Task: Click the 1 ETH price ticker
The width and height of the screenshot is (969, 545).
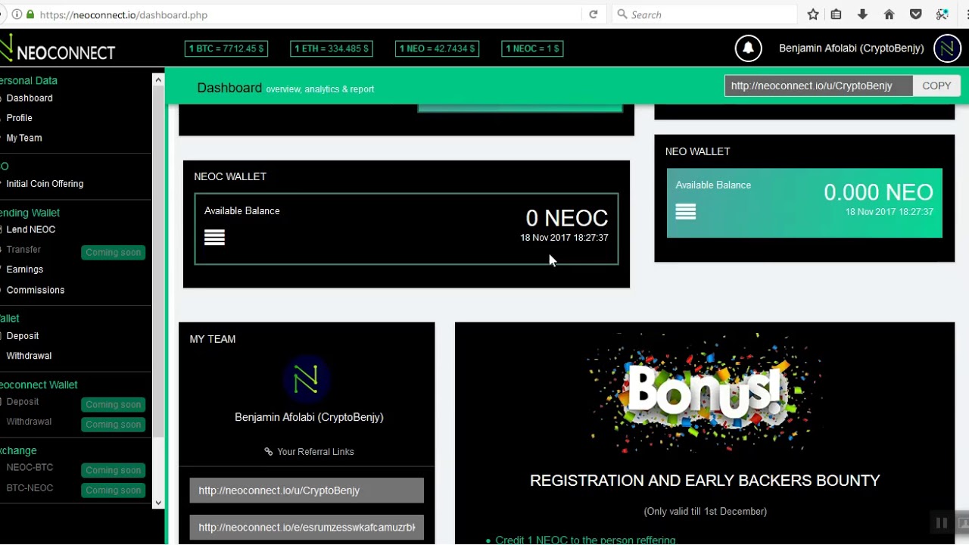Action: (x=332, y=48)
